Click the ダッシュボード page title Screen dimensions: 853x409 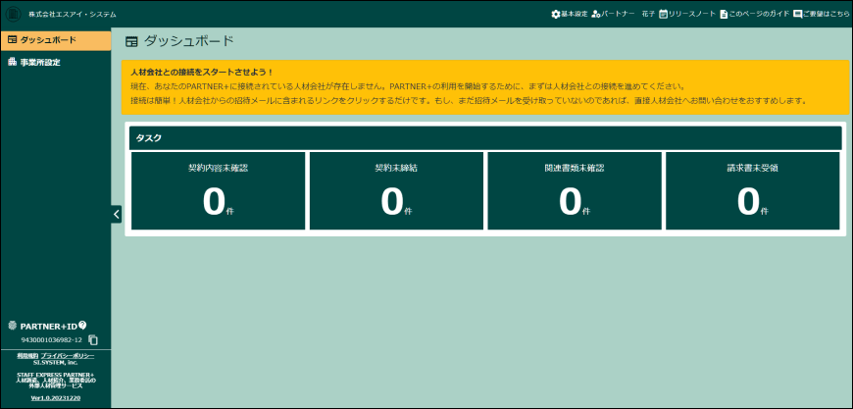[x=189, y=40]
